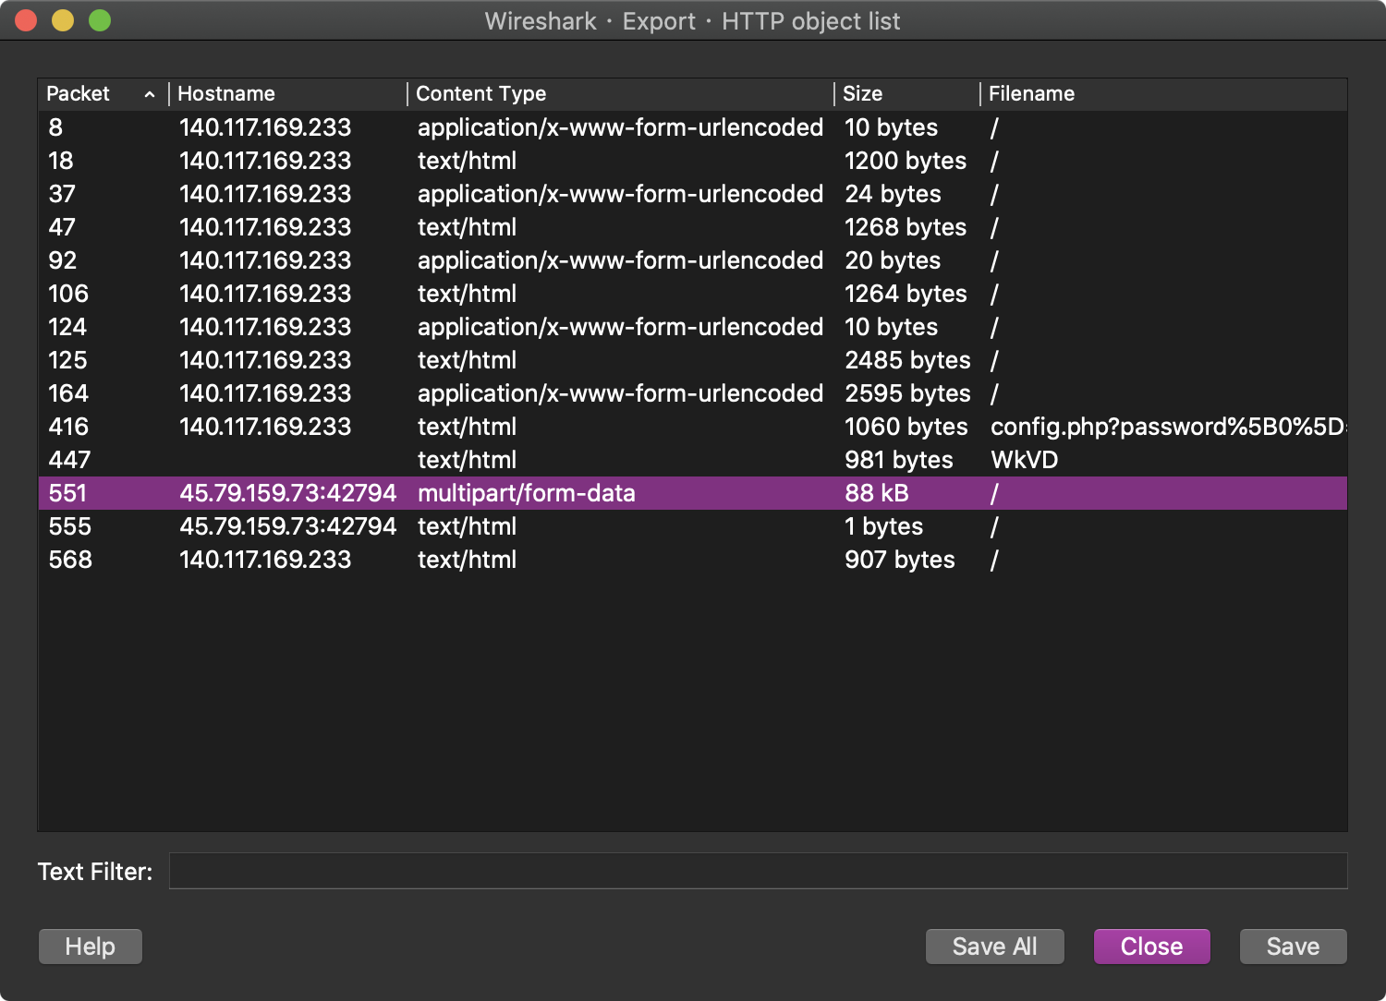Select packet 124 row
Screen dimensions: 1386x1001
692,327
